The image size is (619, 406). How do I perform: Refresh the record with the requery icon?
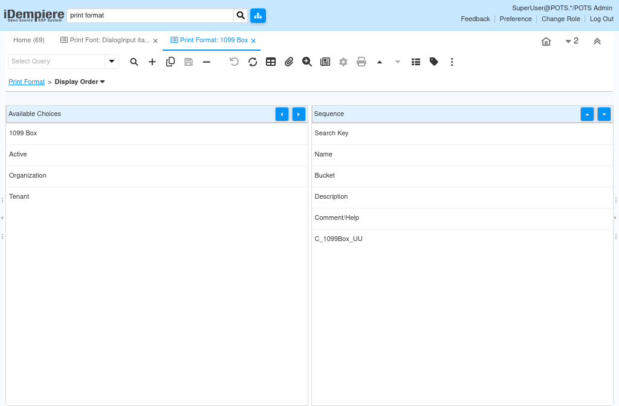coord(253,62)
